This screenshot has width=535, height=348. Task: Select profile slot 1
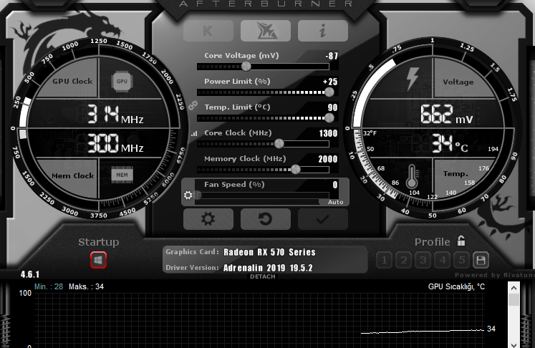(384, 261)
